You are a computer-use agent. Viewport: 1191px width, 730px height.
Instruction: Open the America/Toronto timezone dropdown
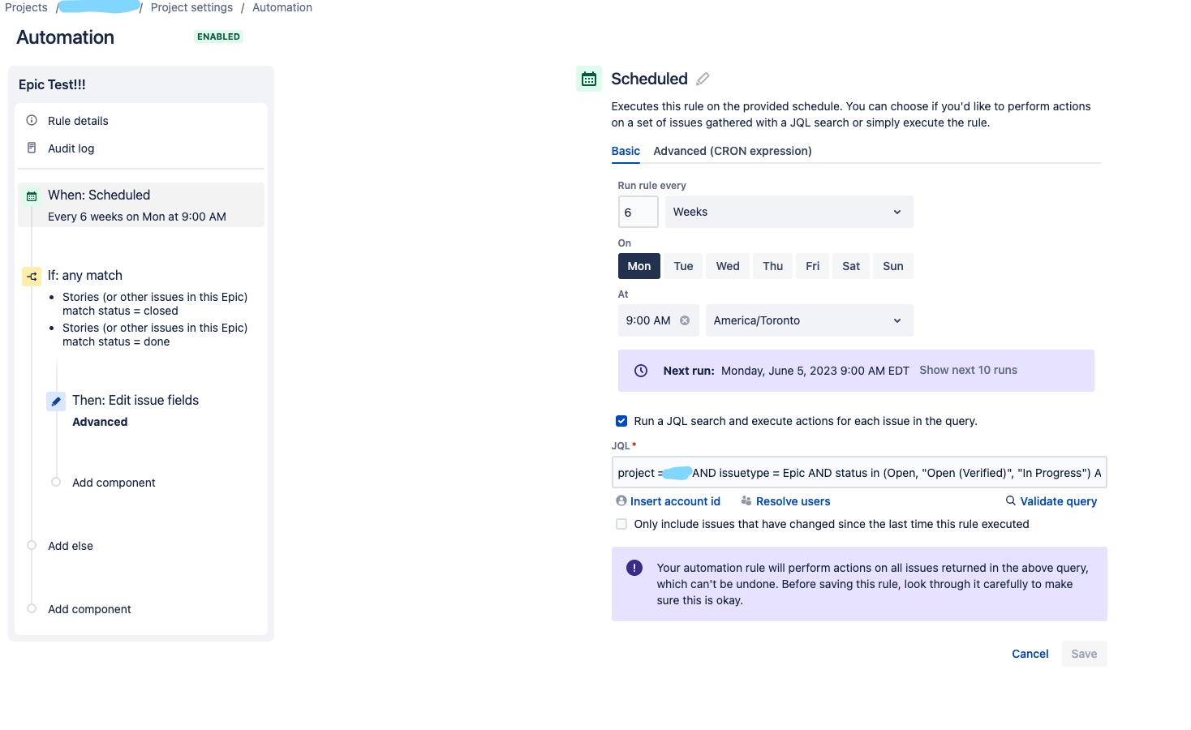[x=808, y=320]
